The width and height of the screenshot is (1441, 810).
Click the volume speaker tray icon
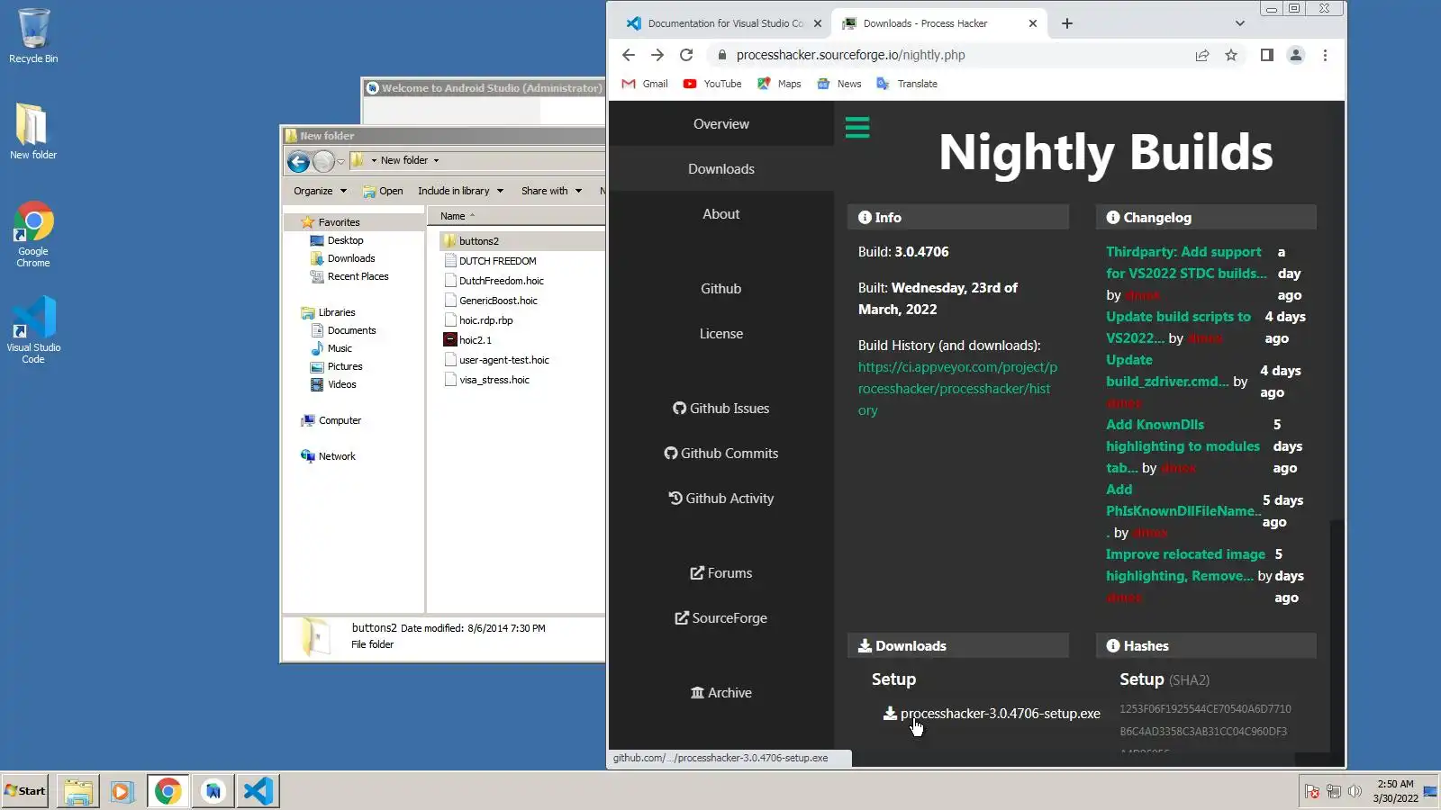(1355, 791)
